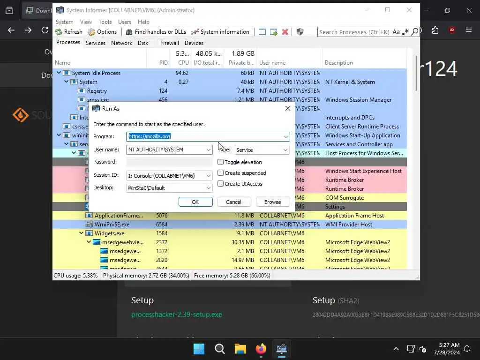Open Options from the toolbar
The width and height of the screenshot is (480, 360).
tap(102, 32)
